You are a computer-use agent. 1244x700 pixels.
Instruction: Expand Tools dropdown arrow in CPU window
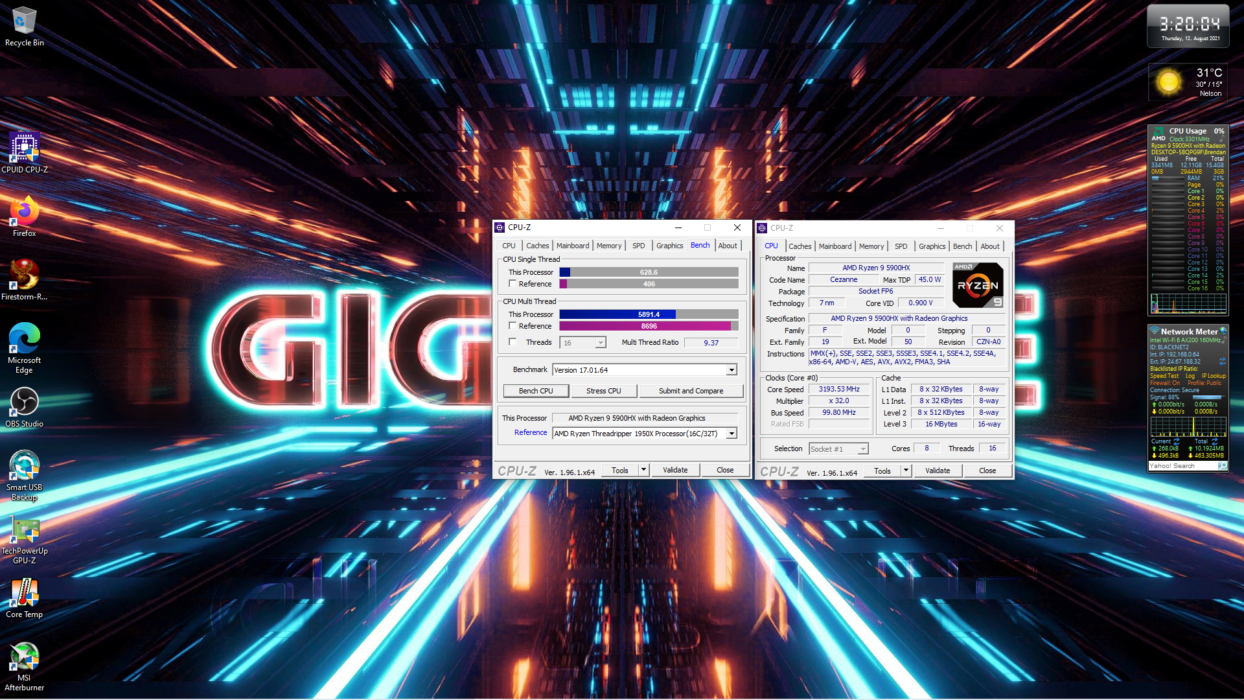tap(906, 471)
